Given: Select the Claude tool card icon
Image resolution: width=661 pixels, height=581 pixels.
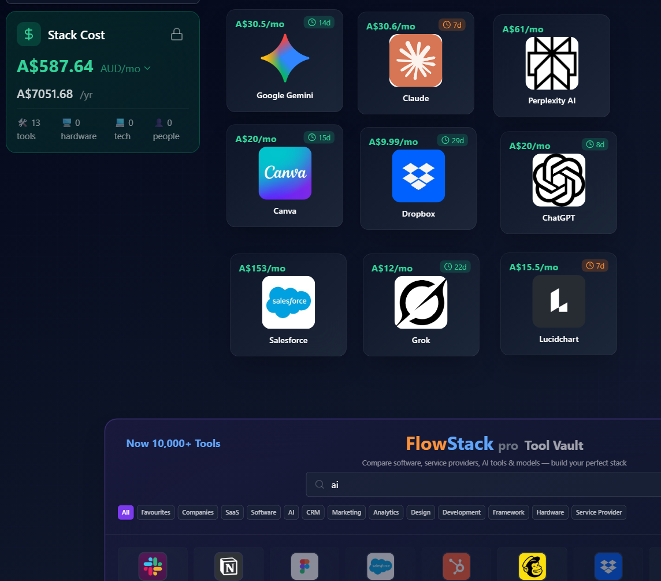Looking at the screenshot, I should coord(415,60).
